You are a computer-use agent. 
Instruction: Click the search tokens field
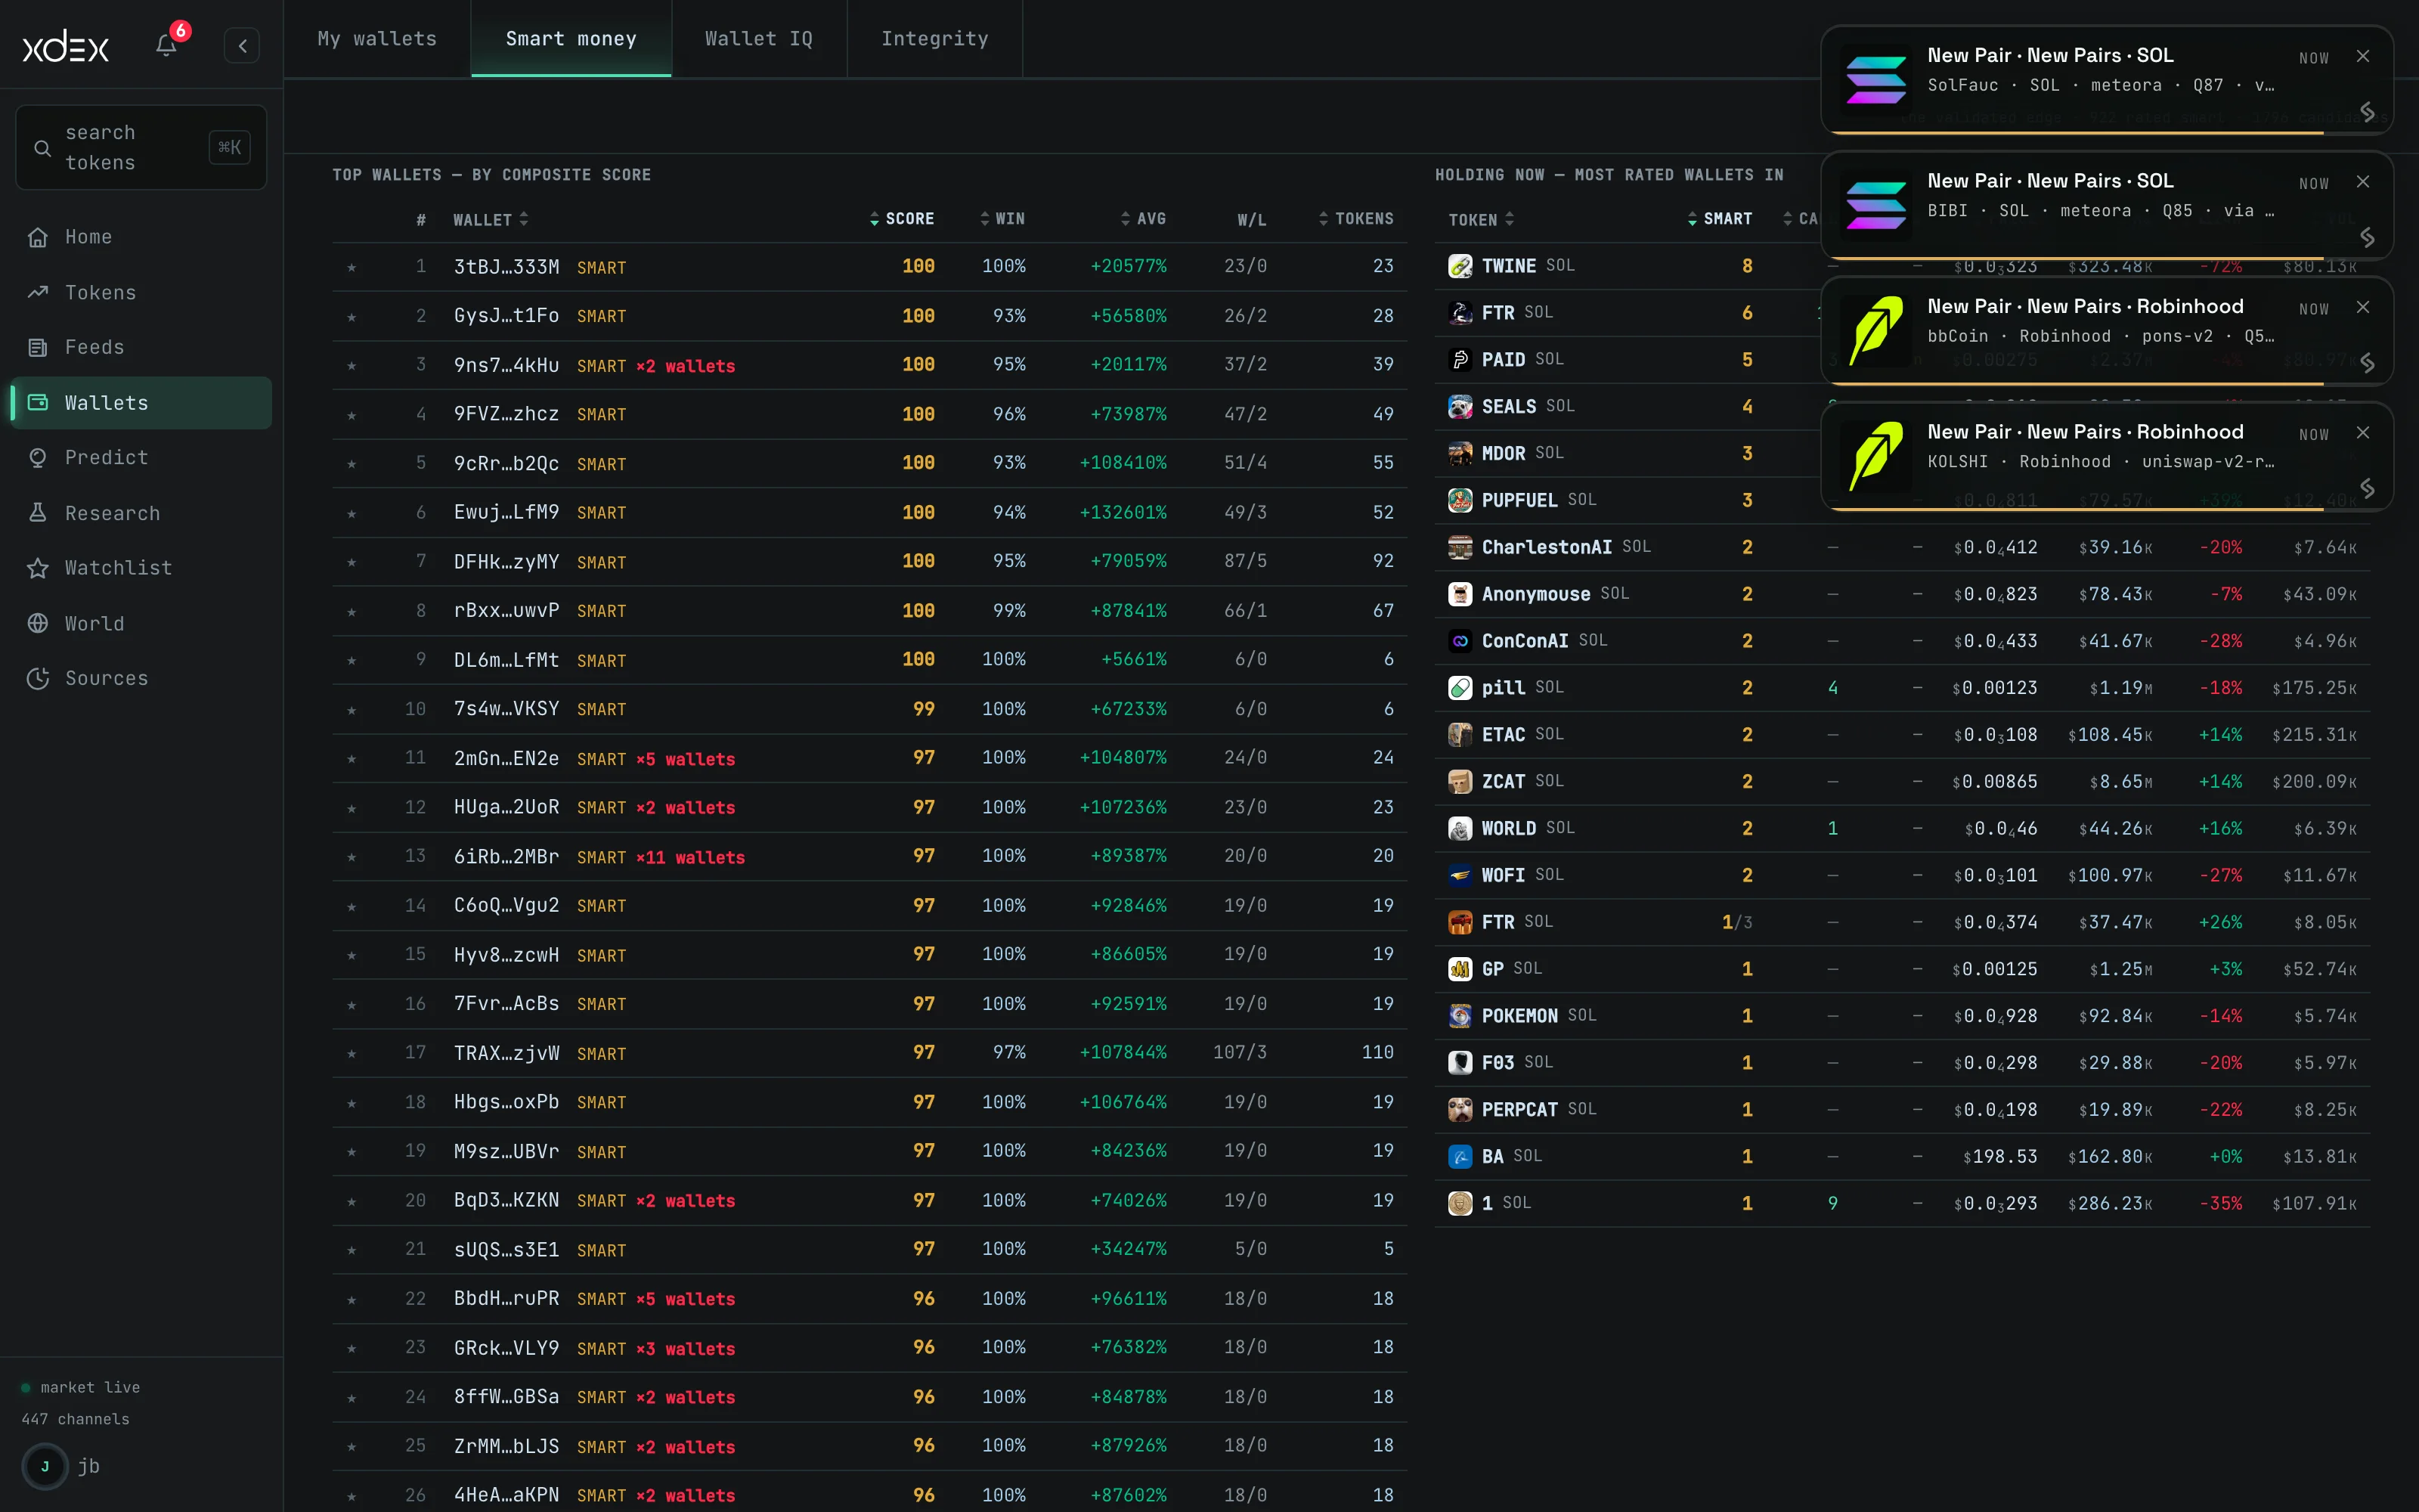click(141, 148)
